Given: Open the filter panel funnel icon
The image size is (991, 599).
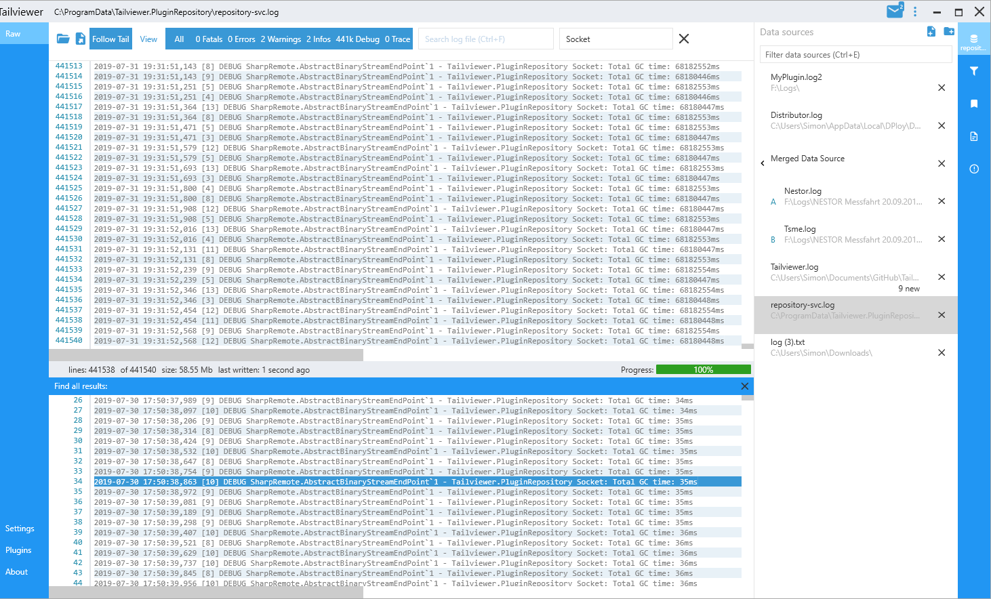Looking at the screenshot, I should point(974,70).
